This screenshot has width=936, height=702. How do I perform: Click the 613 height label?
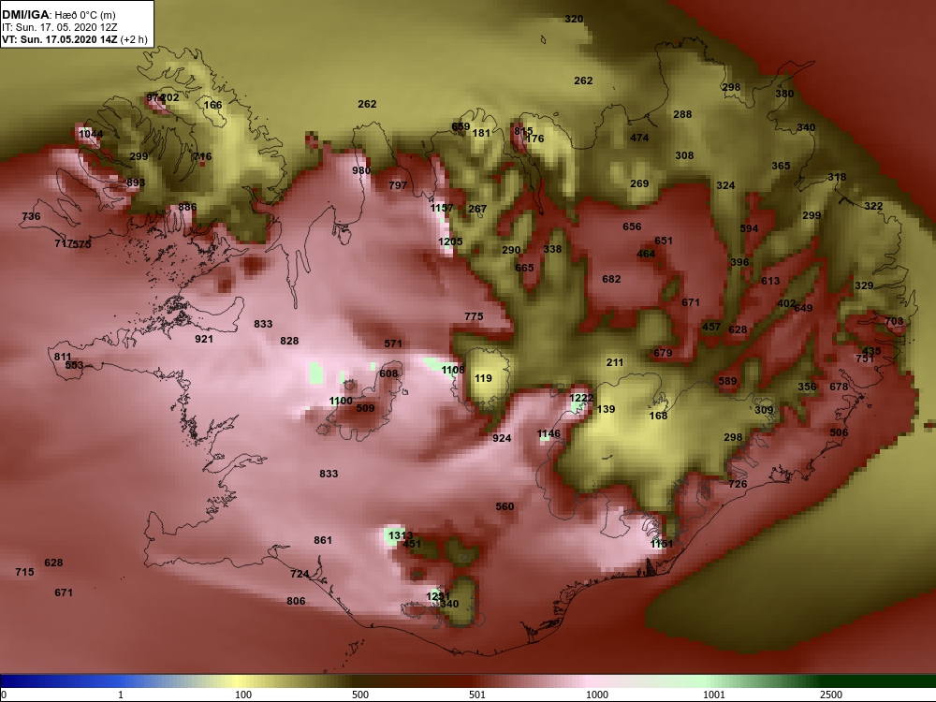[770, 281]
